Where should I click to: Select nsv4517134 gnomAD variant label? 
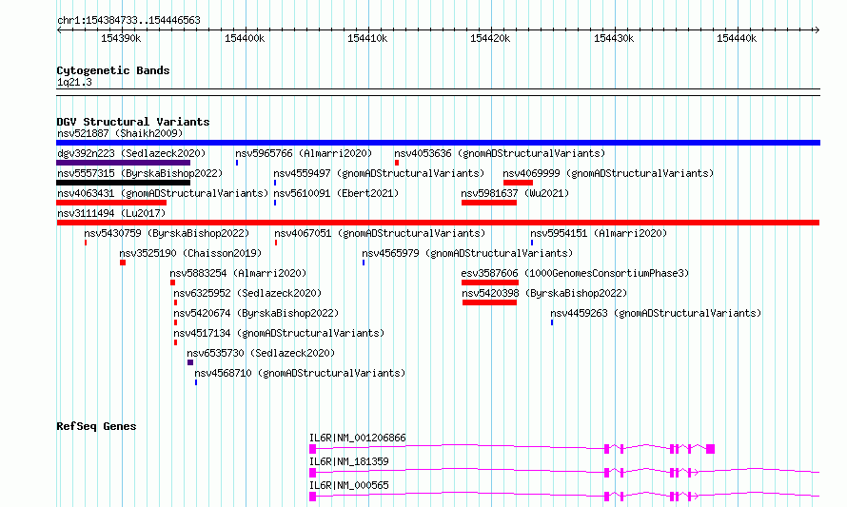279,333
